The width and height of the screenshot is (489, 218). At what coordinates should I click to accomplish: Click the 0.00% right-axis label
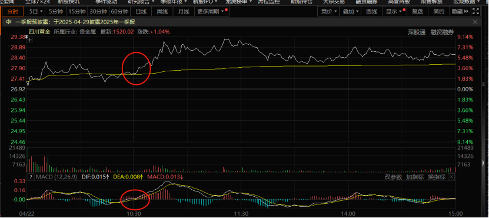[465, 90]
